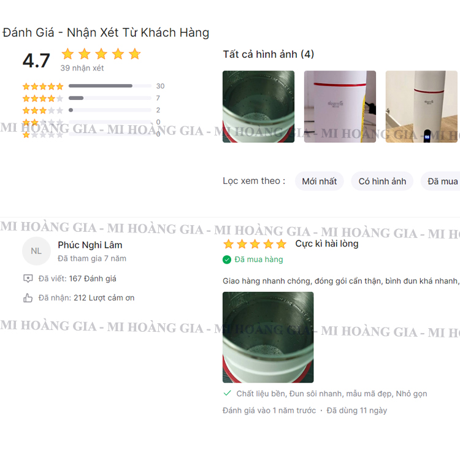
Task: Open the first gallery photo of kettle interior
Action: point(258,107)
